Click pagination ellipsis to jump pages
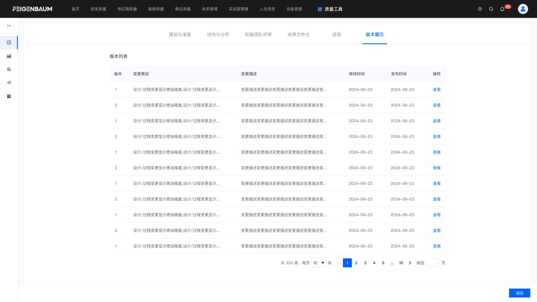Image resolution: width=537 pixels, height=302 pixels. (x=392, y=263)
